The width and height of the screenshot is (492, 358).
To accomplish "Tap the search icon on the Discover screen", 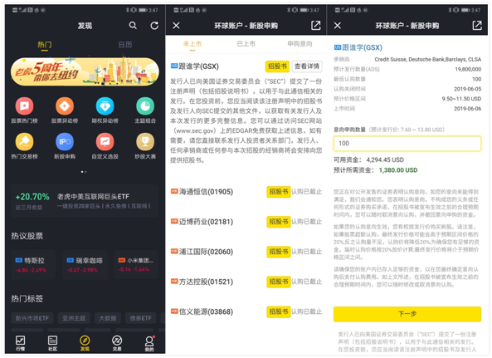I will pyautogui.click(x=133, y=26).
